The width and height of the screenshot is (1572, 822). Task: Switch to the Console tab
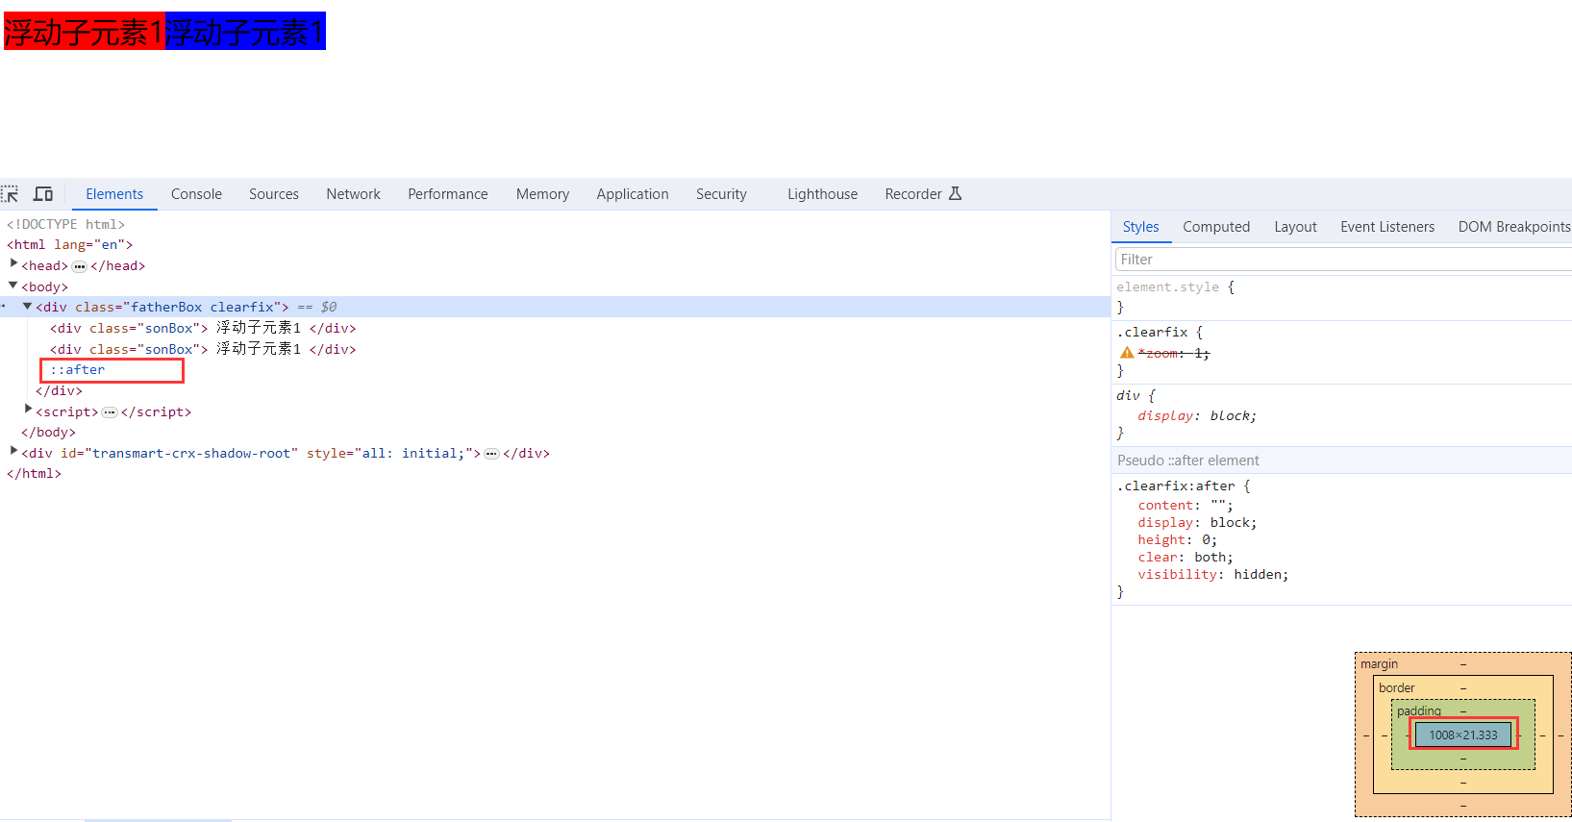(x=196, y=194)
